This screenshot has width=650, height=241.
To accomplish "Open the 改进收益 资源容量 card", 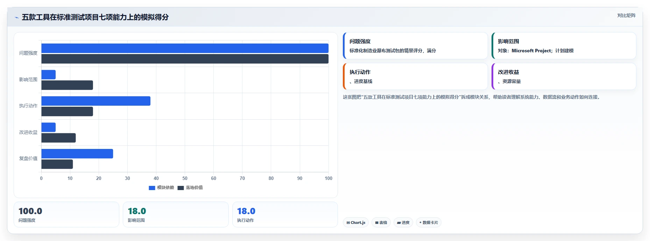I will pyautogui.click(x=564, y=76).
